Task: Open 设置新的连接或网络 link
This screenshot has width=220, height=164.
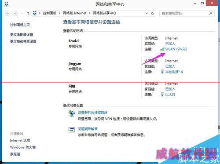Action: point(92,113)
